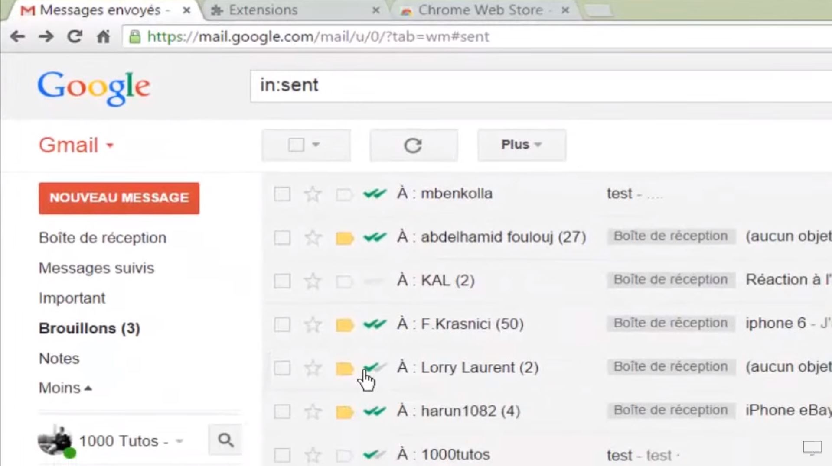Switch to the Extensions tab

263,10
